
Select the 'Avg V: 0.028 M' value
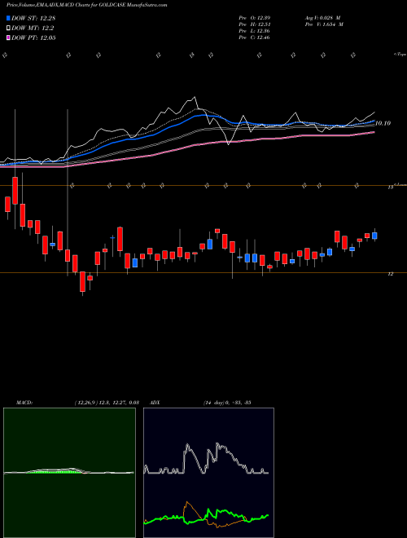click(x=323, y=18)
